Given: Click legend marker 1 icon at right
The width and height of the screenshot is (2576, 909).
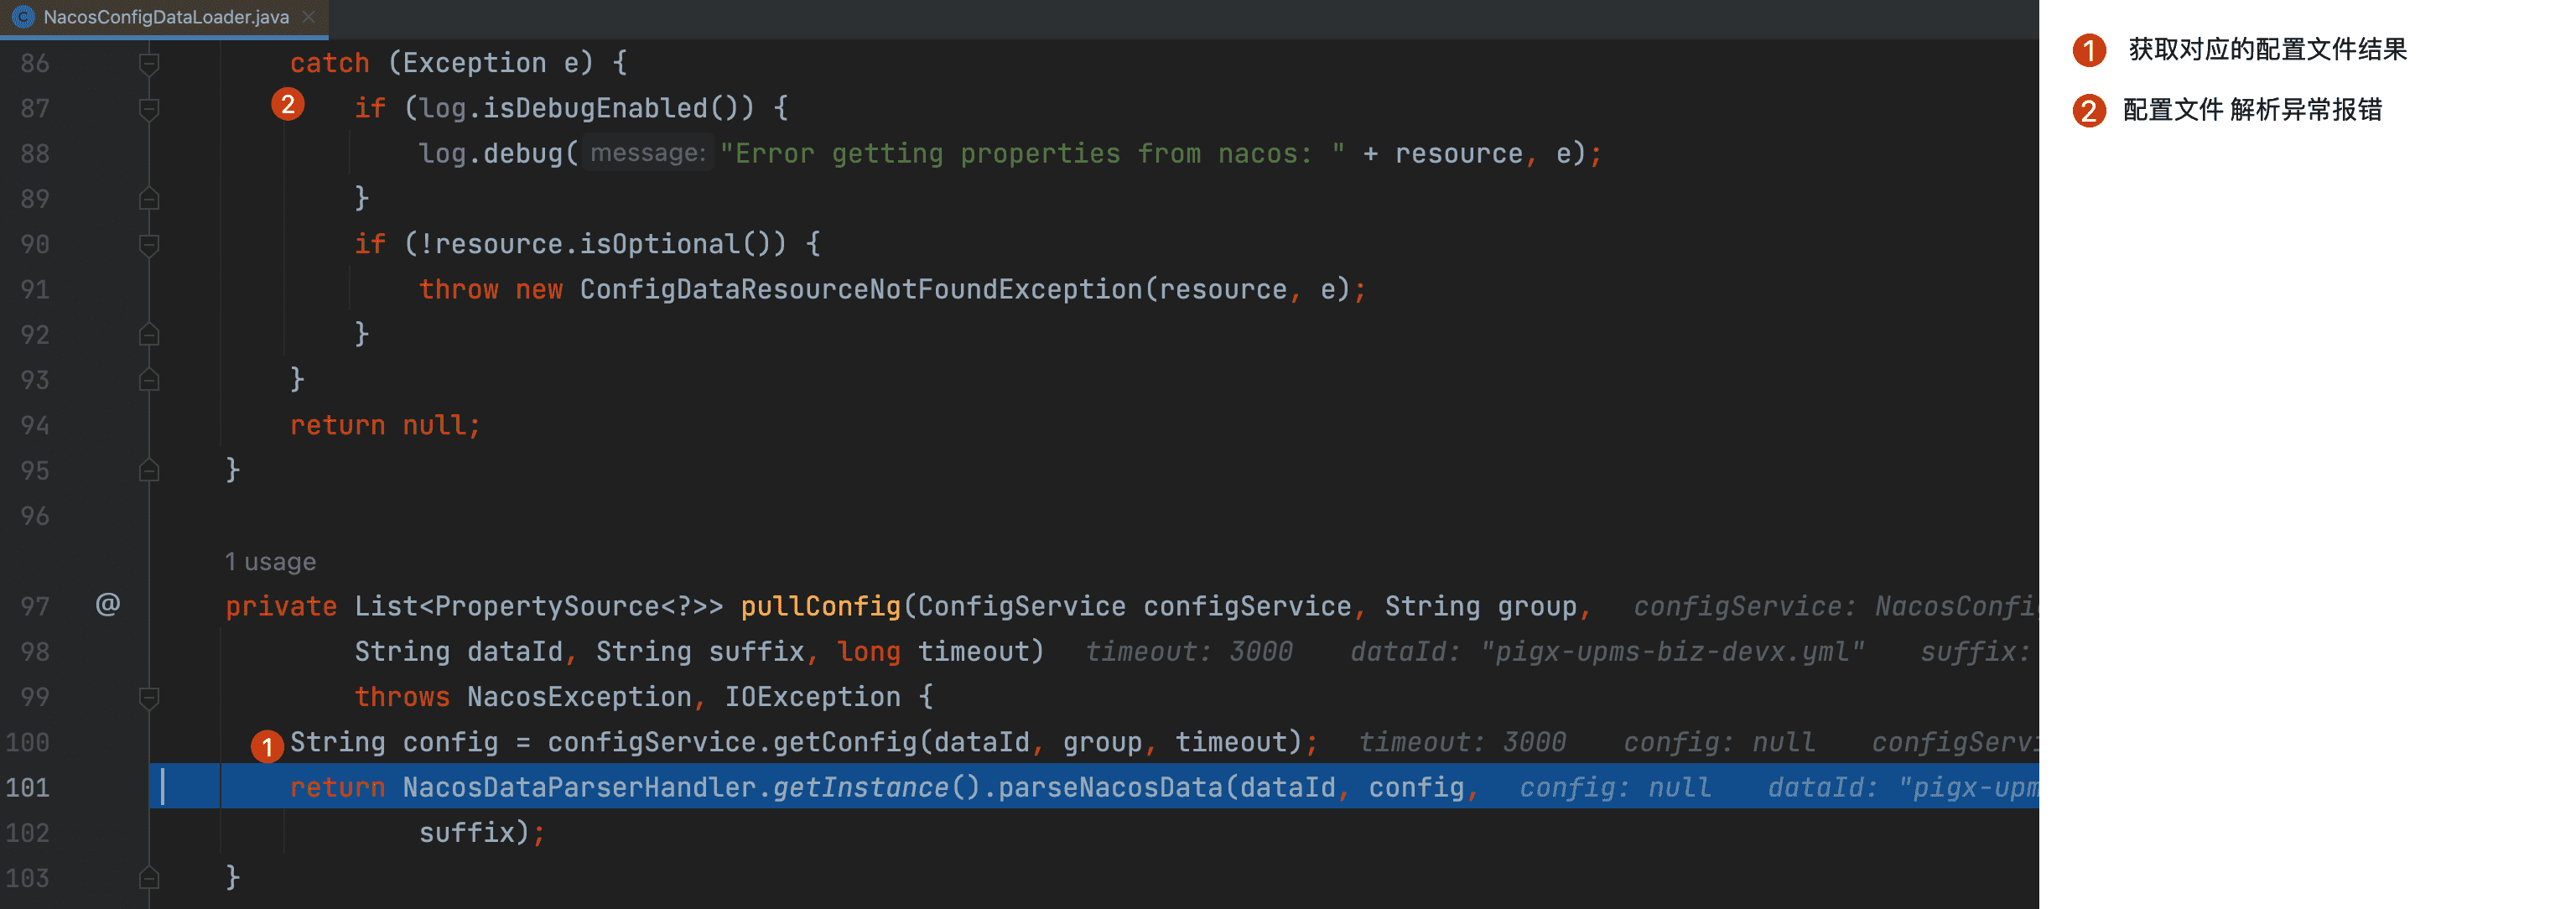Looking at the screenshot, I should (2089, 50).
